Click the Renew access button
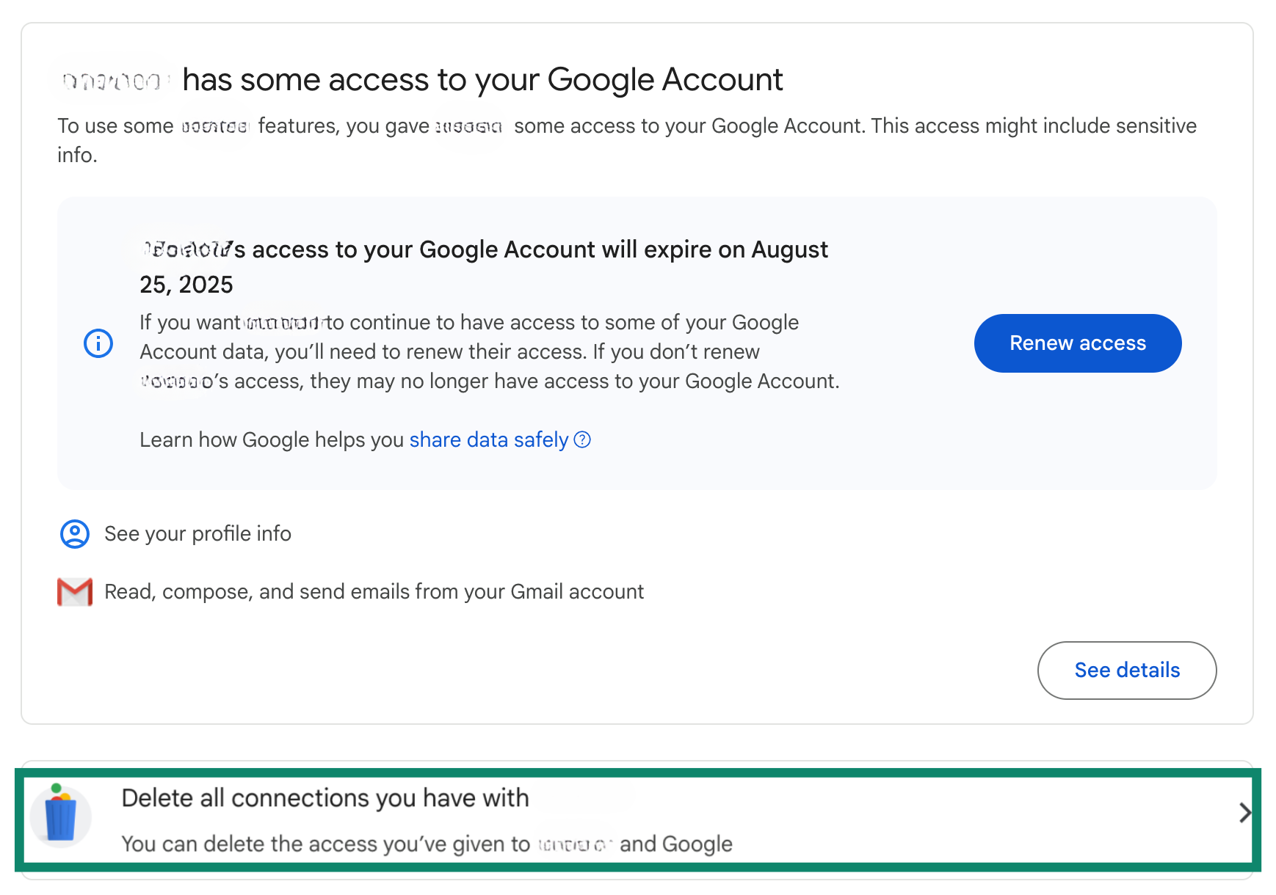This screenshot has height=895, width=1276. click(1077, 343)
